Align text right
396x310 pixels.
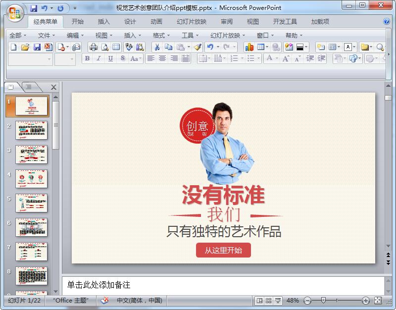(174, 58)
